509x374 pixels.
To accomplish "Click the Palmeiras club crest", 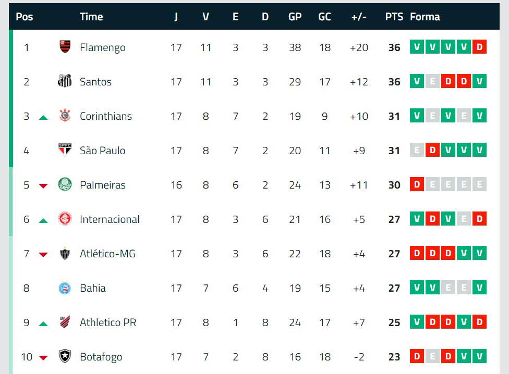I will [x=65, y=184].
